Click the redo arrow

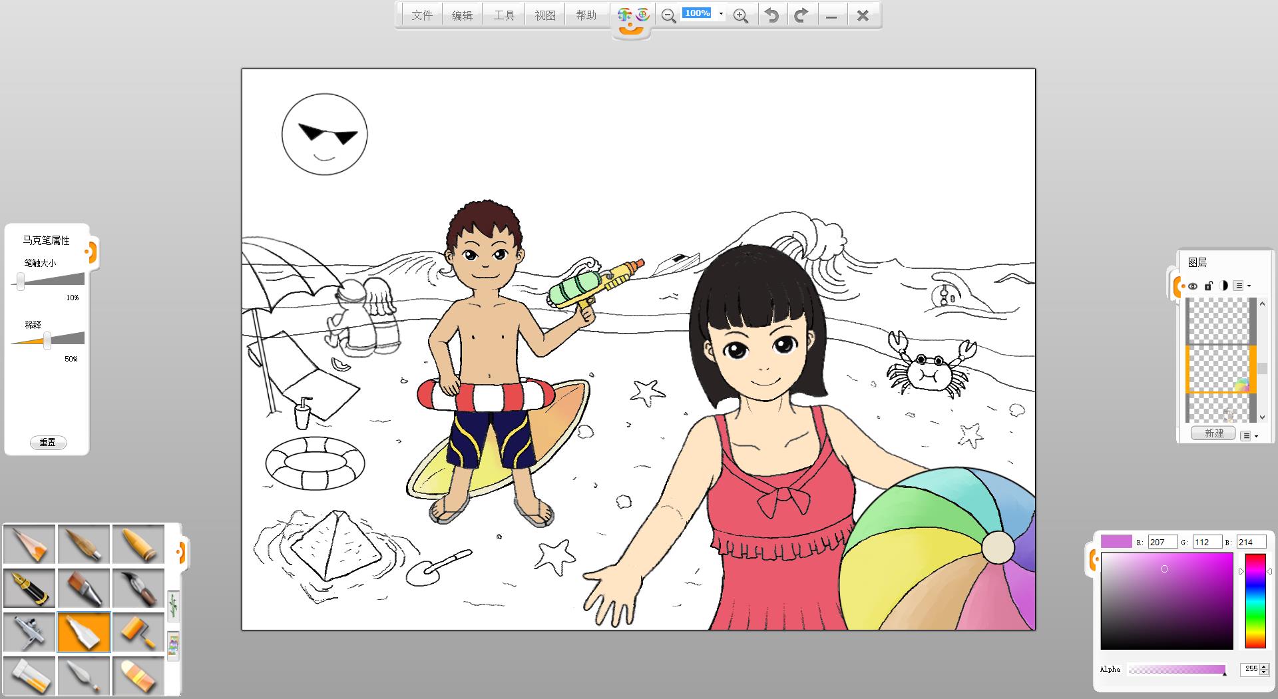click(801, 15)
